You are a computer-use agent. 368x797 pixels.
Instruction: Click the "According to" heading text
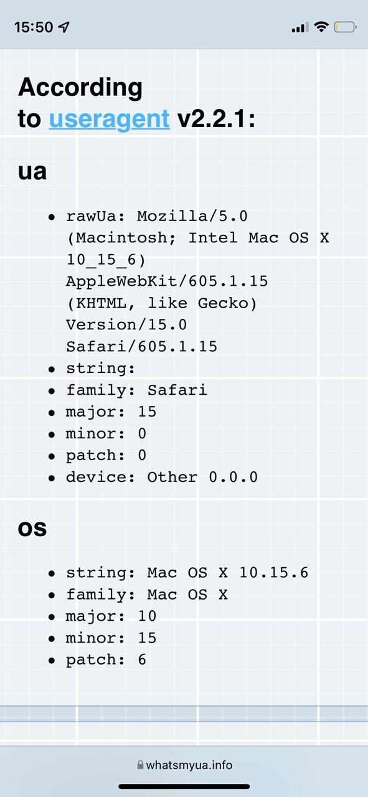point(80,103)
